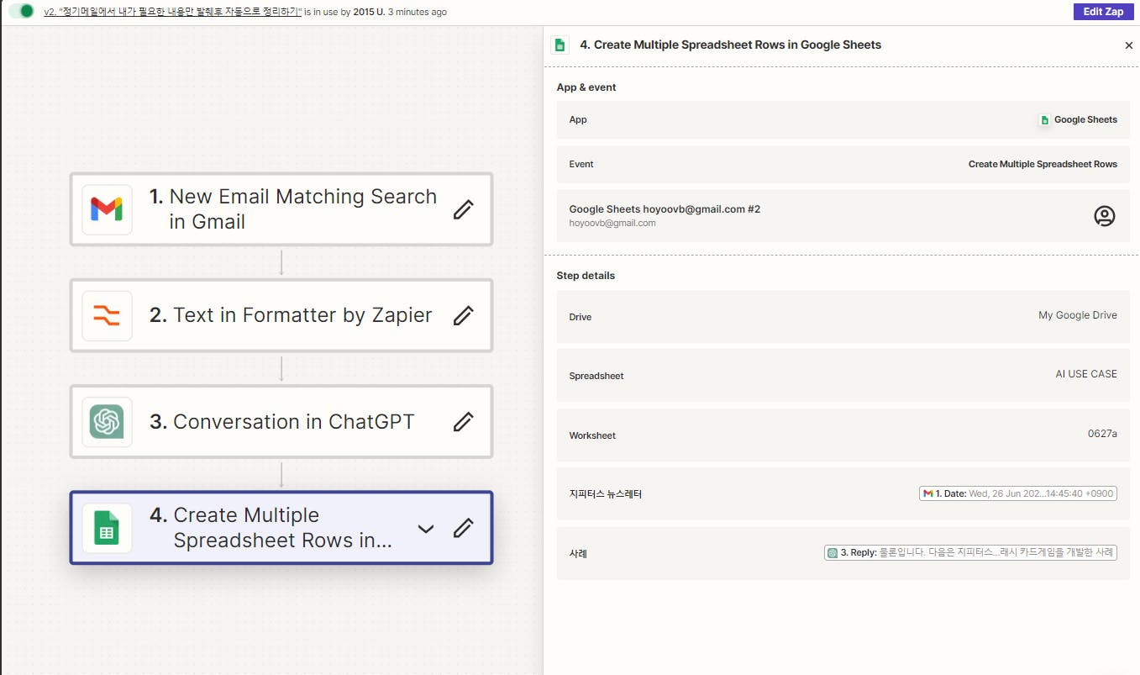Click the Formatter by Zapier icon
1140x675 pixels.
tap(107, 315)
